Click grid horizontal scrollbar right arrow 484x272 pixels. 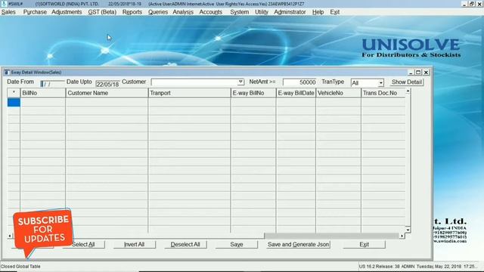(x=402, y=236)
